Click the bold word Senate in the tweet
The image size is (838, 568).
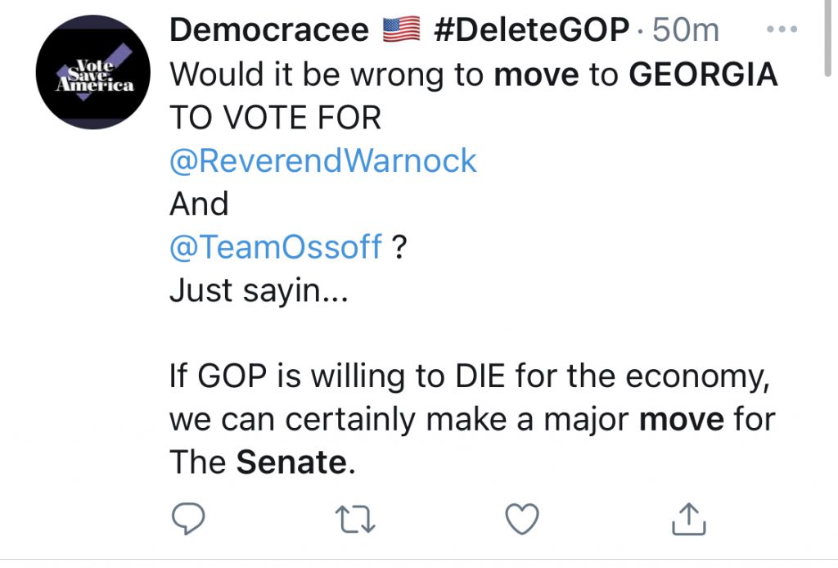[292, 462]
